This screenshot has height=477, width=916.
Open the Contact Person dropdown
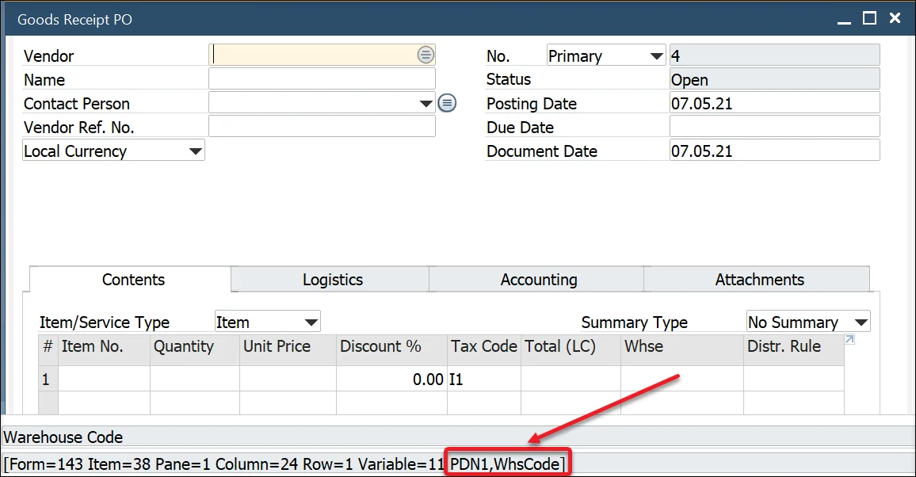426,104
